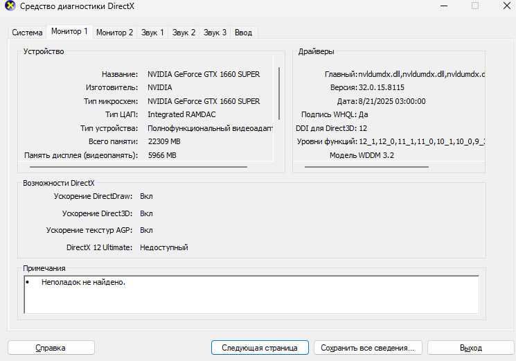Click the Integrated RAMDAC value
The image size is (516, 361).
click(181, 114)
